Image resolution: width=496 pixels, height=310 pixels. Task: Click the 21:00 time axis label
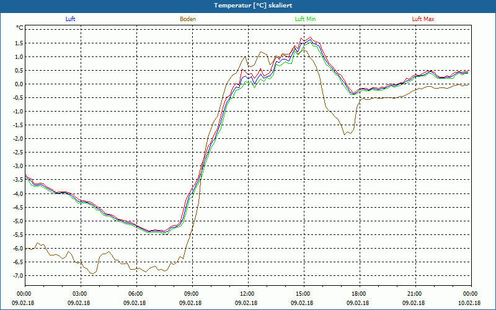tap(415, 294)
